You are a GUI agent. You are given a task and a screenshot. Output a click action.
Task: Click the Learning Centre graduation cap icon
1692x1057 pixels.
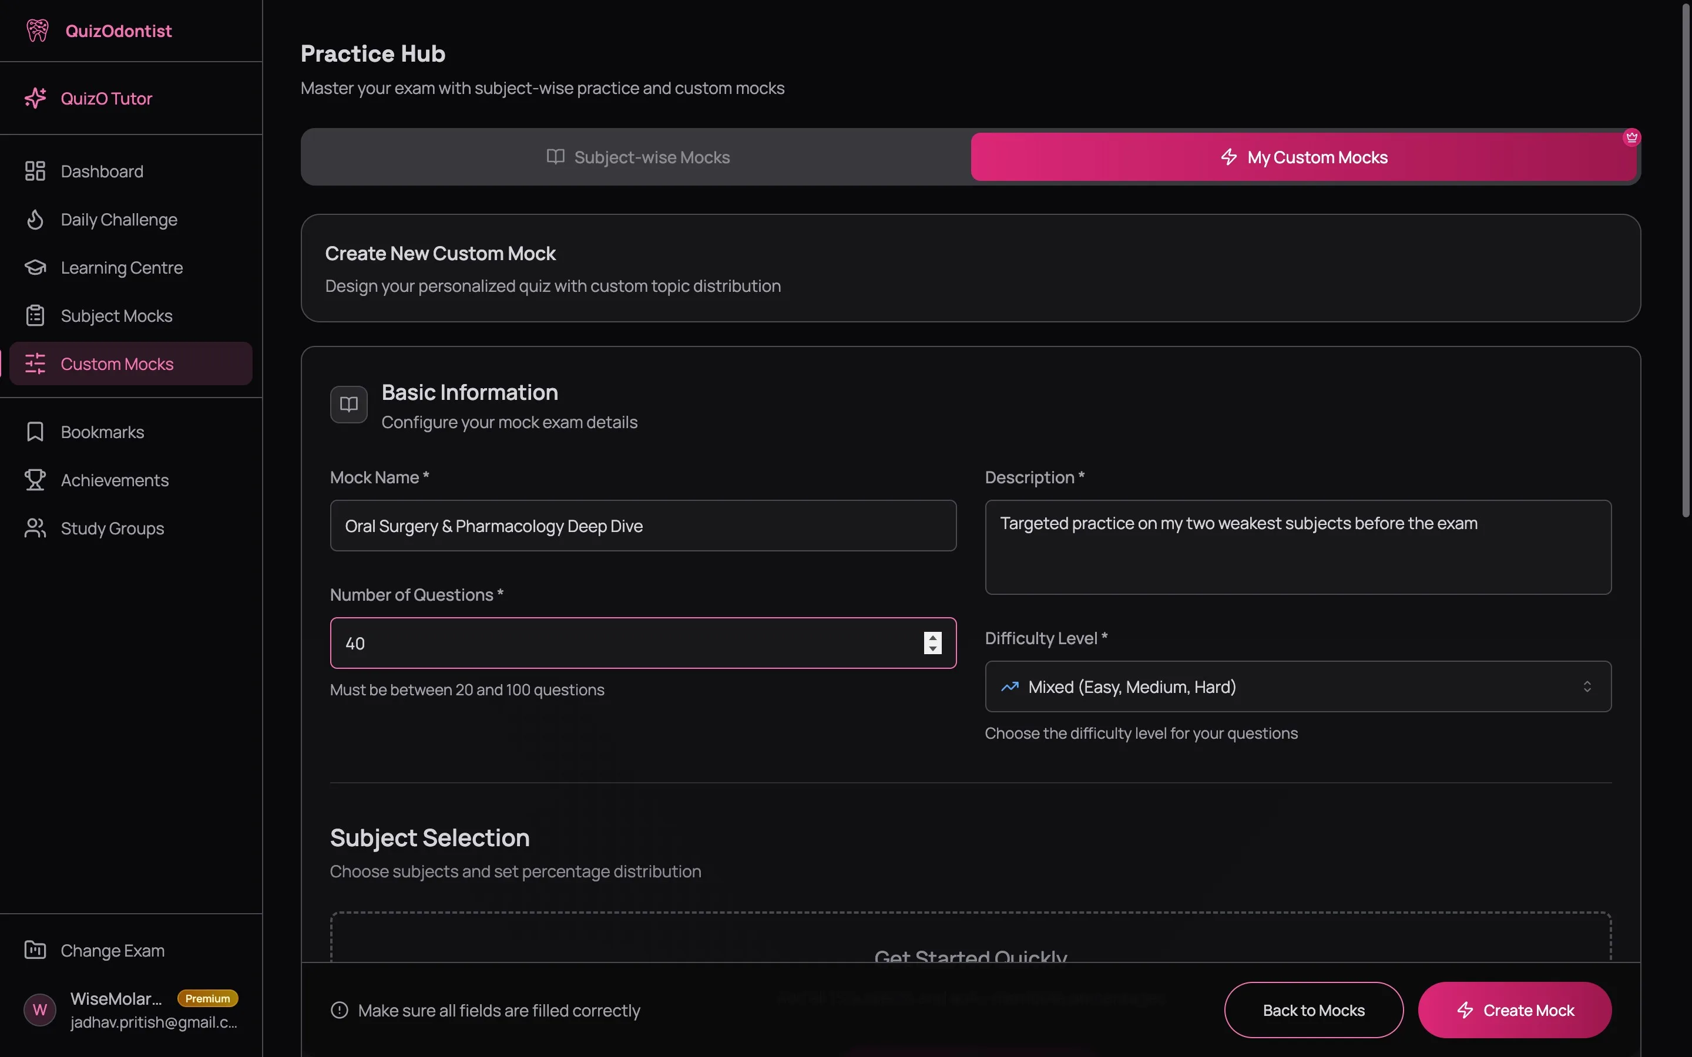coord(35,267)
